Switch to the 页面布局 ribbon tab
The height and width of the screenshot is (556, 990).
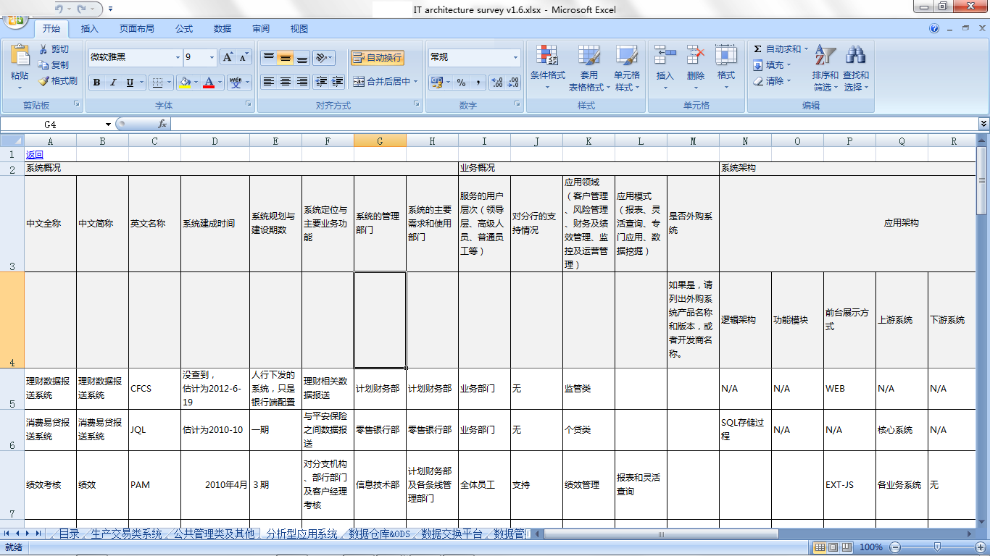pos(137,29)
